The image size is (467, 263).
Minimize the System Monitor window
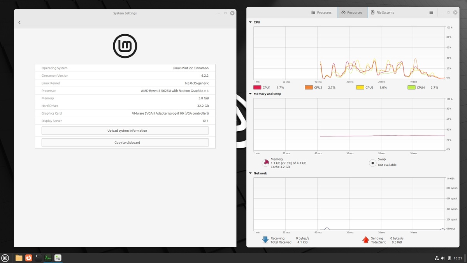coord(441,12)
